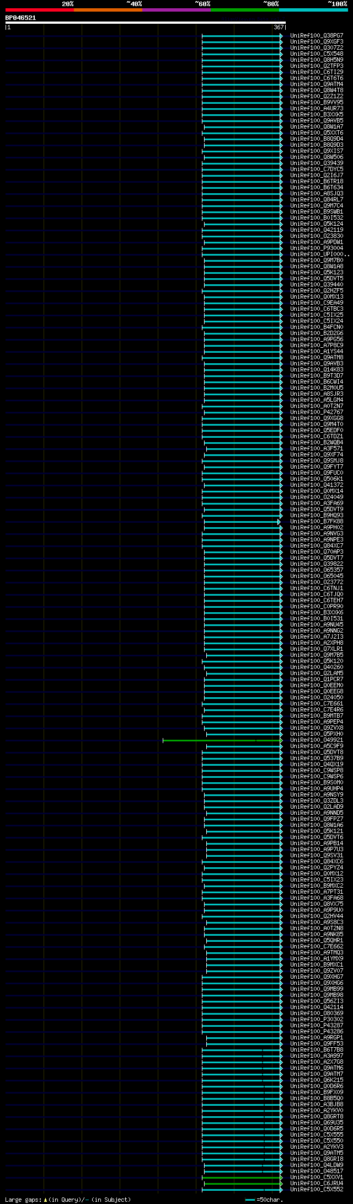Click the purple ~60% identity legend segment

pos(176,10)
